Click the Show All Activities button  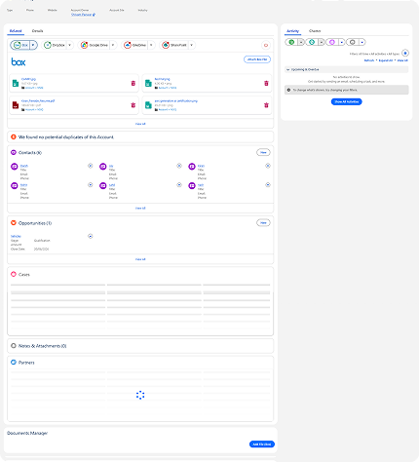[346, 101]
